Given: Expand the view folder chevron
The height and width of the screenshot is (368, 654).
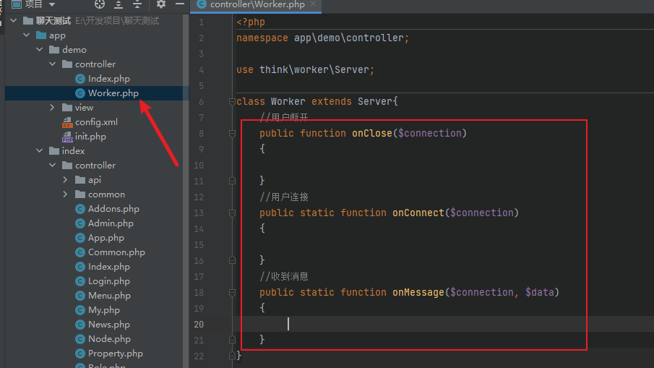Looking at the screenshot, I should (52, 107).
